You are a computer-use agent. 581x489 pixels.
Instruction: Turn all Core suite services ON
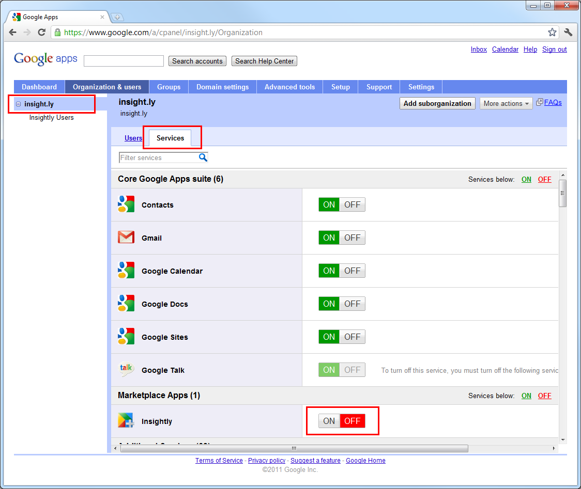(526, 180)
